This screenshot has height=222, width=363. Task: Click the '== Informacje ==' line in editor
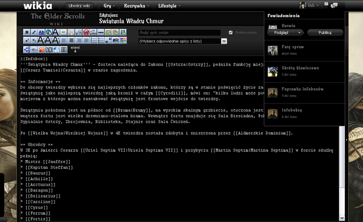click(40, 82)
